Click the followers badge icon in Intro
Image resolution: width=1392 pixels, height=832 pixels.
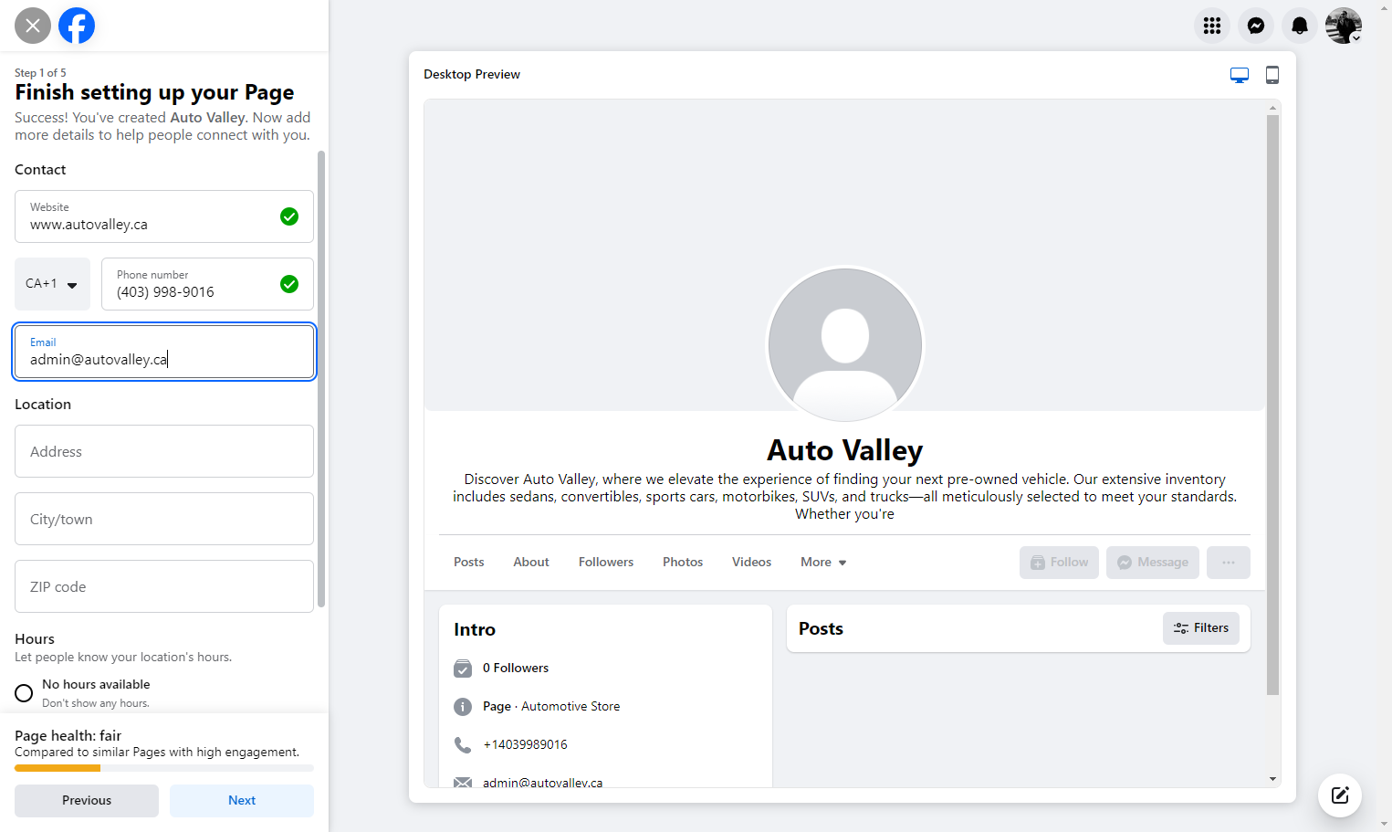(x=463, y=669)
